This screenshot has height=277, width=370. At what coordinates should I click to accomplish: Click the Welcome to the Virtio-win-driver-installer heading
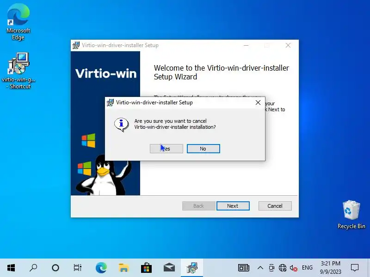[222, 72]
